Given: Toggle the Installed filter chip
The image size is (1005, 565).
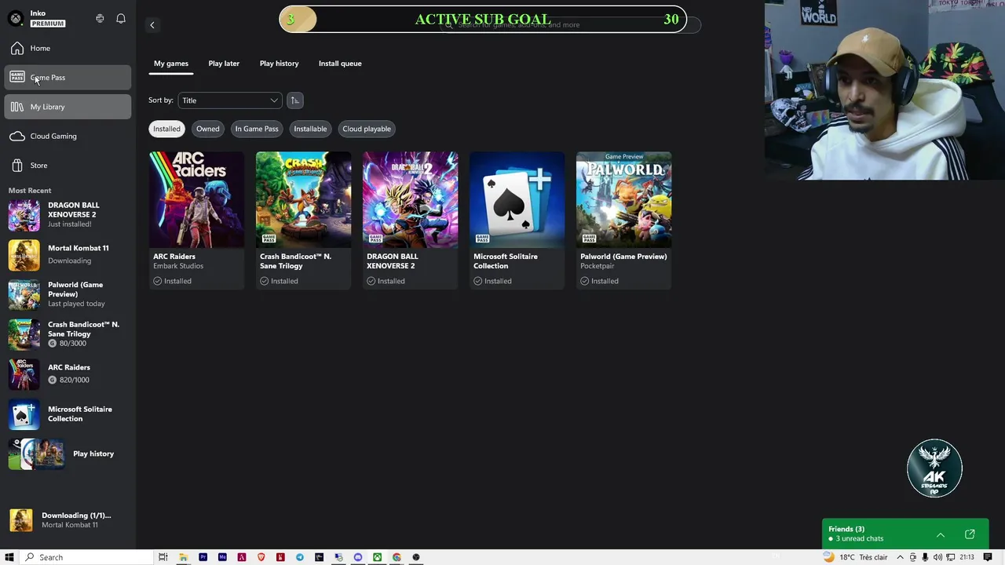Looking at the screenshot, I should pos(166,129).
